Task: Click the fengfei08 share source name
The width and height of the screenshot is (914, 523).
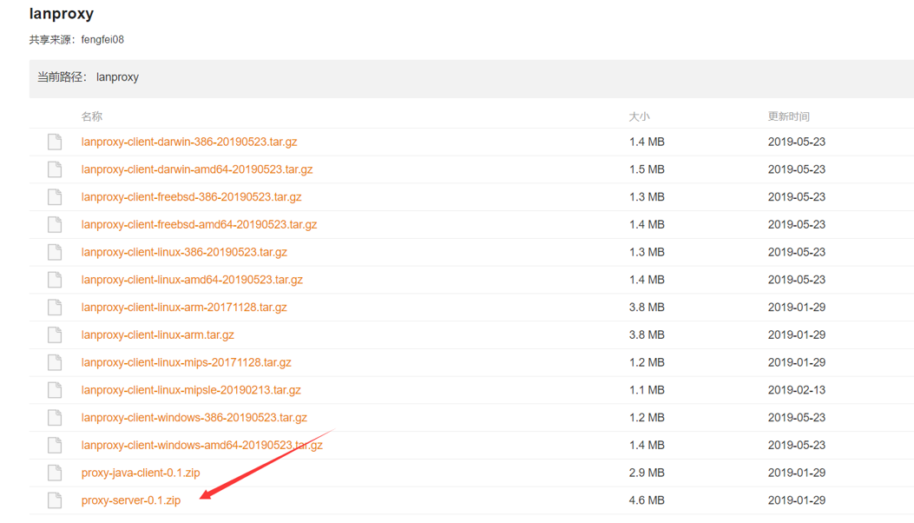Action: 102,40
